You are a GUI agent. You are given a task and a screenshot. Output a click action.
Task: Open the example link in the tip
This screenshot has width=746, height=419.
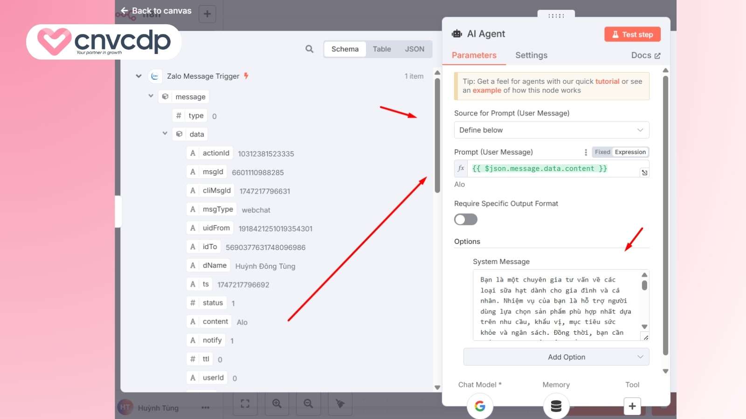487,90
